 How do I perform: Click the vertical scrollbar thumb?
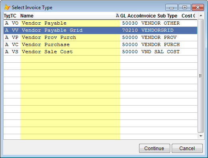tap(201, 76)
